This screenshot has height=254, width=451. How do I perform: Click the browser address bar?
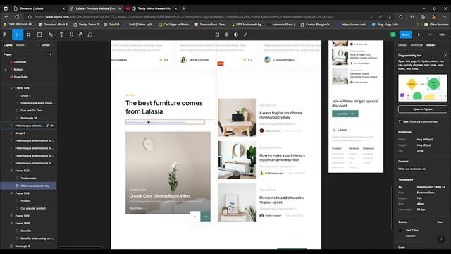click(x=184, y=17)
